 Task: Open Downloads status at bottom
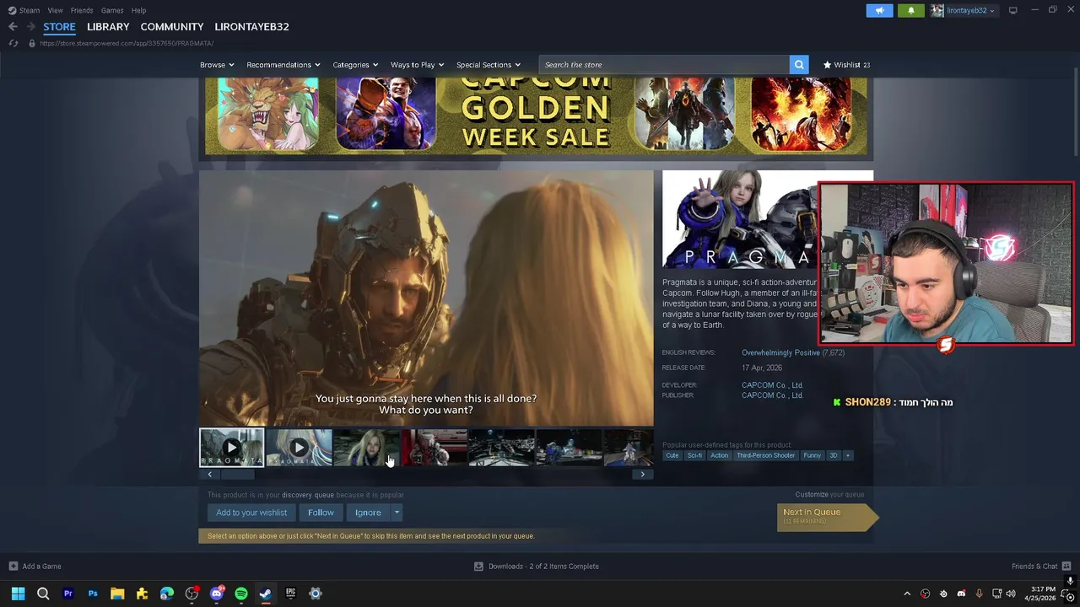pyautogui.click(x=536, y=567)
